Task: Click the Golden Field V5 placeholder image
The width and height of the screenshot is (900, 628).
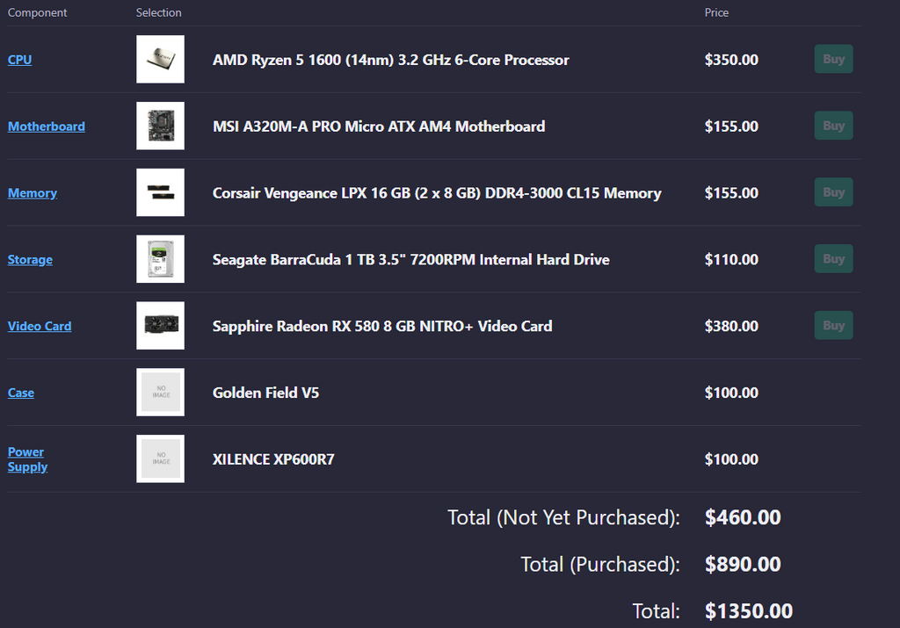Action: 160,392
